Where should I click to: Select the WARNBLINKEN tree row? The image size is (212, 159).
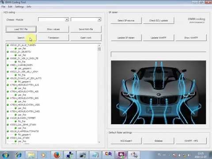click(x=21, y=65)
